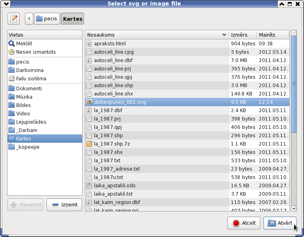The height and width of the screenshot is (237, 304).
Task: Select autoceli_line.prj file
Action: coord(187,68)
